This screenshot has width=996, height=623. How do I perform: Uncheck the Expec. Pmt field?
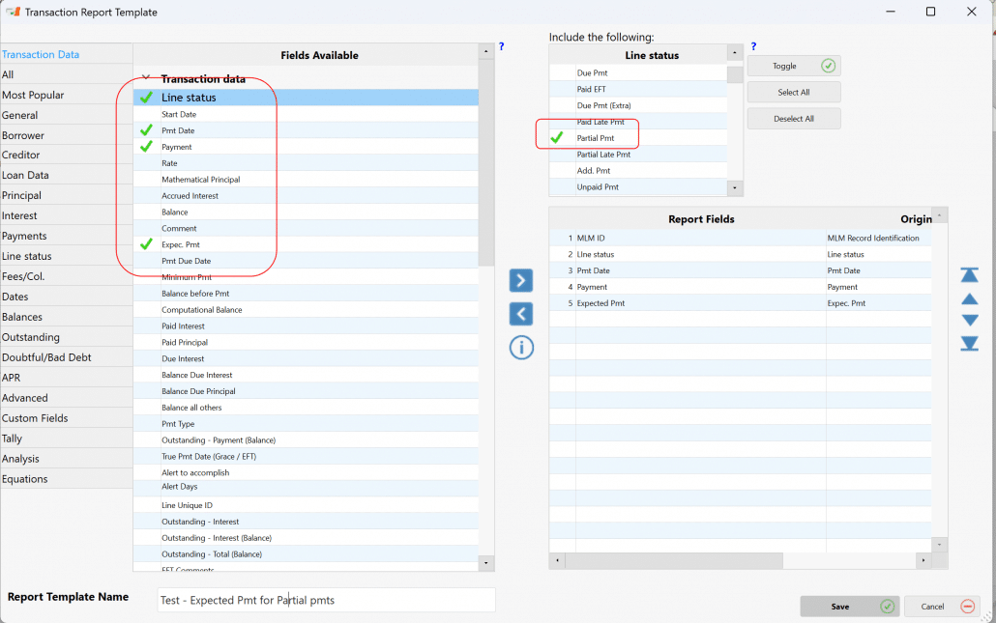coord(146,244)
